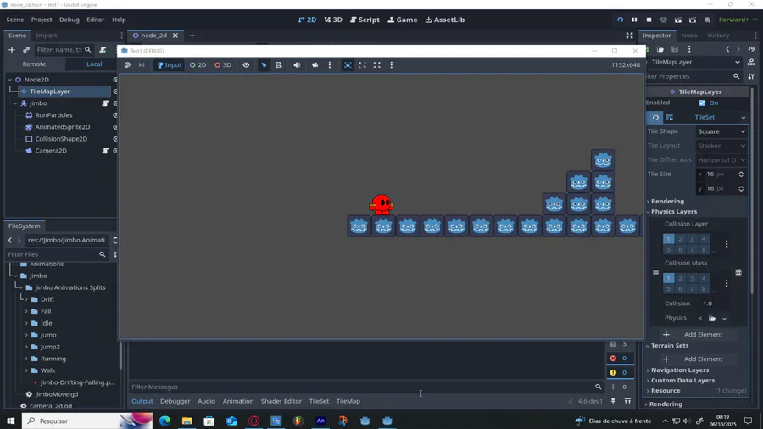The height and width of the screenshot is (429, 763).
Task: Open Forward+ renderer dropdown
Action: [x=738, y=20]
